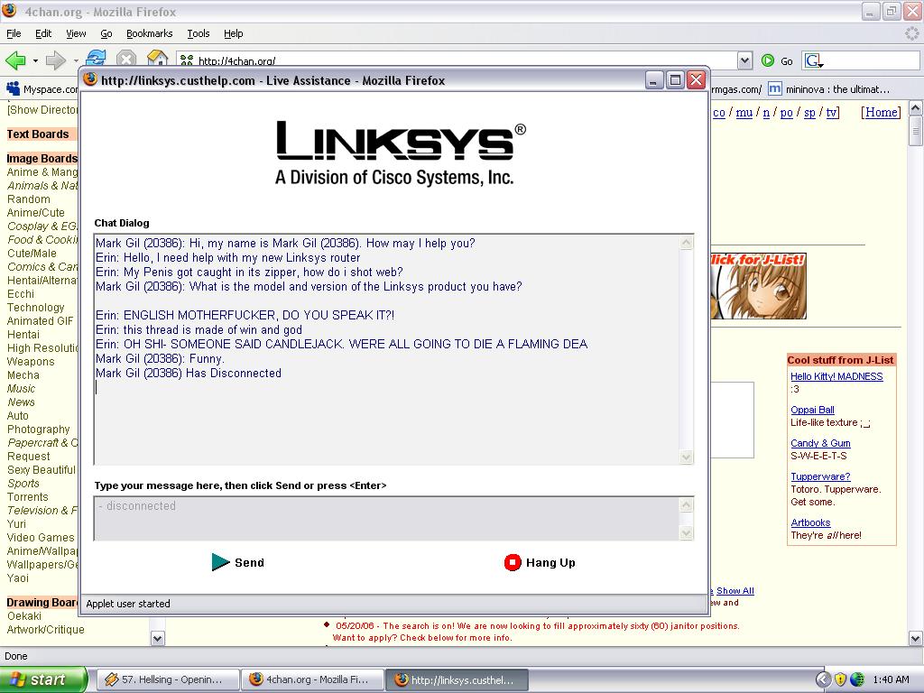Open the Candy & Gum link
Screen dimensions: 924x693
coord(820,443)
